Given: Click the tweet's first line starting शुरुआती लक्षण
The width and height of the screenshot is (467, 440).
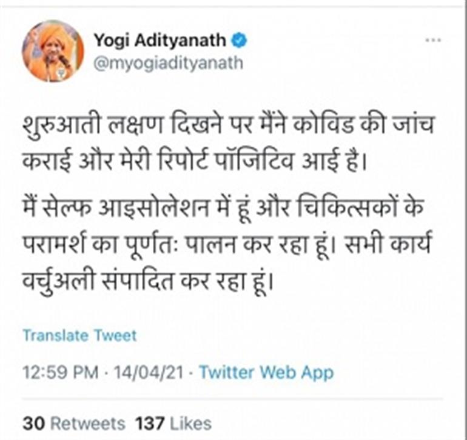Looking at the screenshot, I should [x=229, y=124].
